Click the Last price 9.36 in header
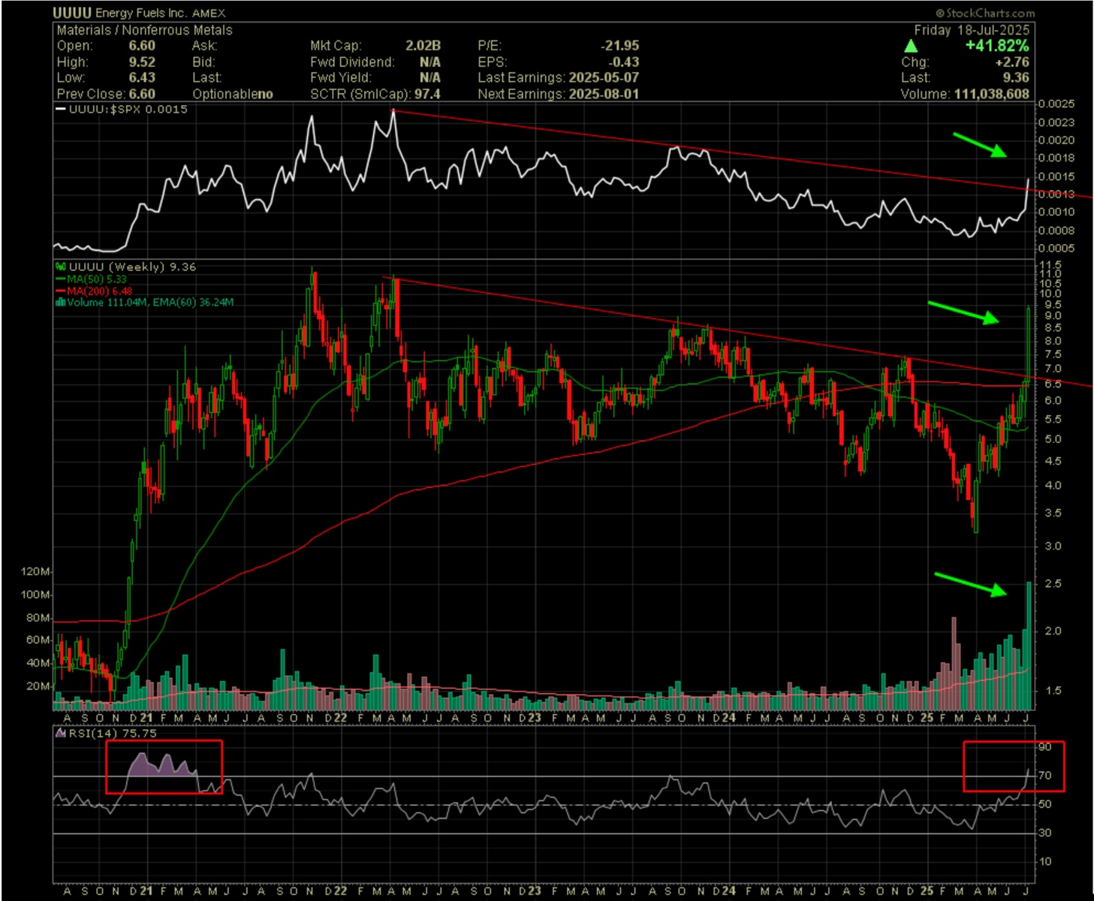The image size is (1094, 901). pos(1017,78)
